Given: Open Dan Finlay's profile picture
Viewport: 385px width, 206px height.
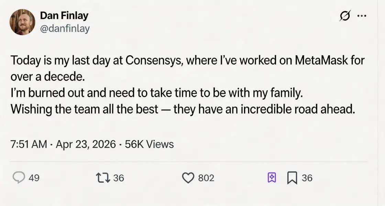Looking at the screenshot, I should (22, 22).
